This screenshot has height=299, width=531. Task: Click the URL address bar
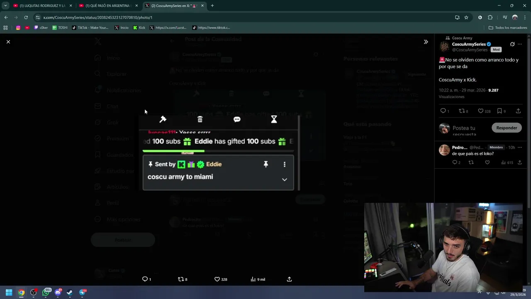coord(241,17)
